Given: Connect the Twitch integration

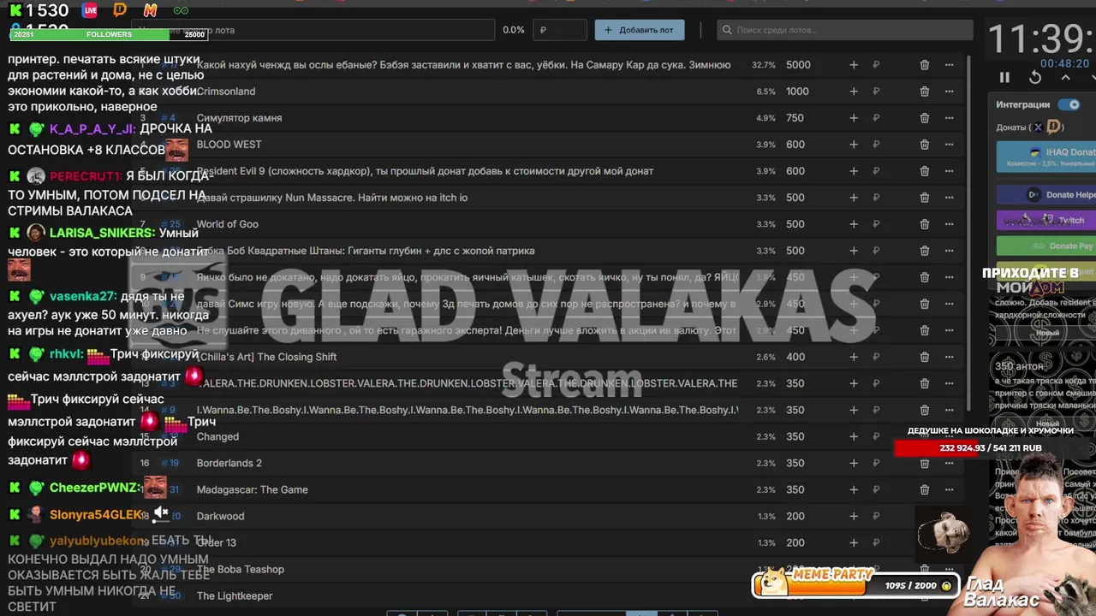Looking at the screenshot, I should (1045, 221).
